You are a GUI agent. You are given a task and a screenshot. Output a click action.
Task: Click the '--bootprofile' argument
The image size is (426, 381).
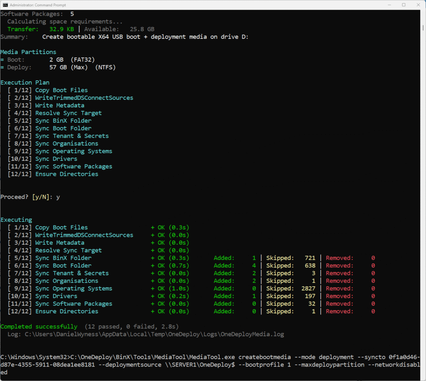pyautogui.click(x=261, y=365)
